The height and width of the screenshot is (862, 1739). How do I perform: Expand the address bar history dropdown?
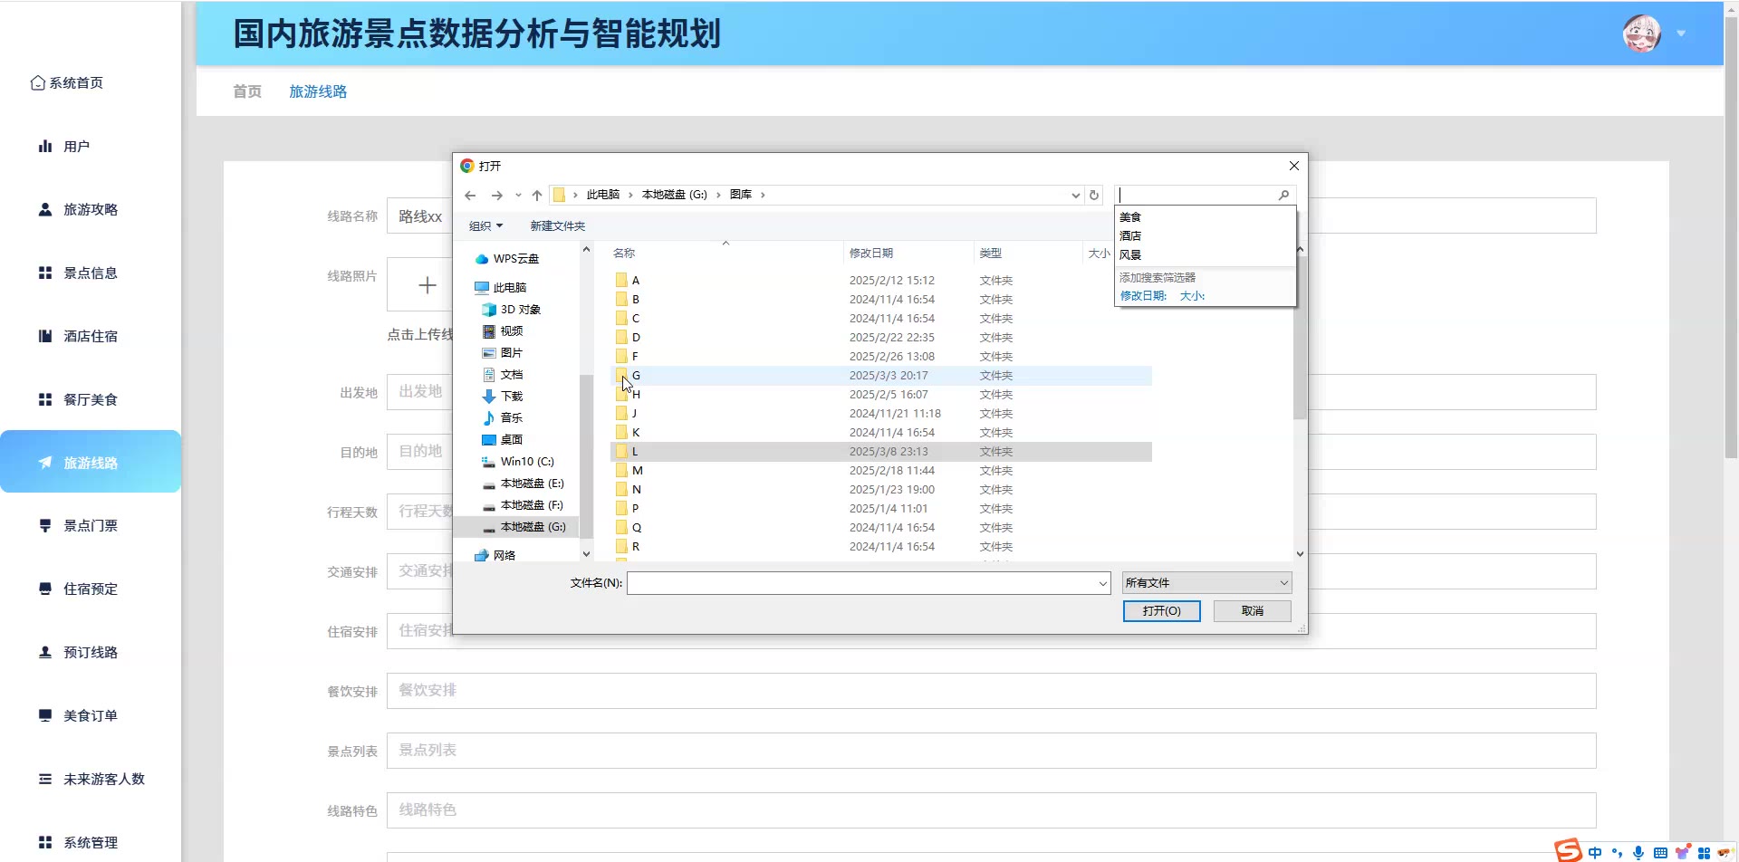[x=1075, y=196]
